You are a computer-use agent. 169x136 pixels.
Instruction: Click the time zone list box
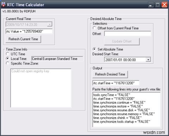pyautogui.click(x=41, y=88)
